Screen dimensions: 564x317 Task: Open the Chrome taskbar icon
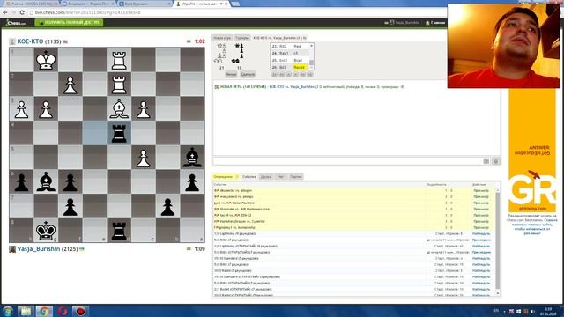pyautogui.click(x=44, y=311)
